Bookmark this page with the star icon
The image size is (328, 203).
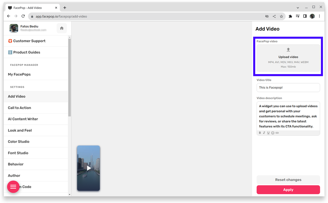point(281,16)
